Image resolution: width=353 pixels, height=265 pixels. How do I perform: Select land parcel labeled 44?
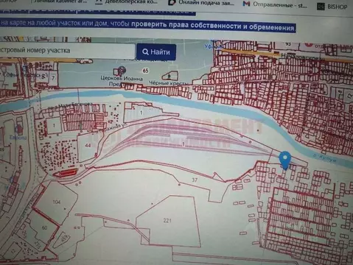[88, 145]
